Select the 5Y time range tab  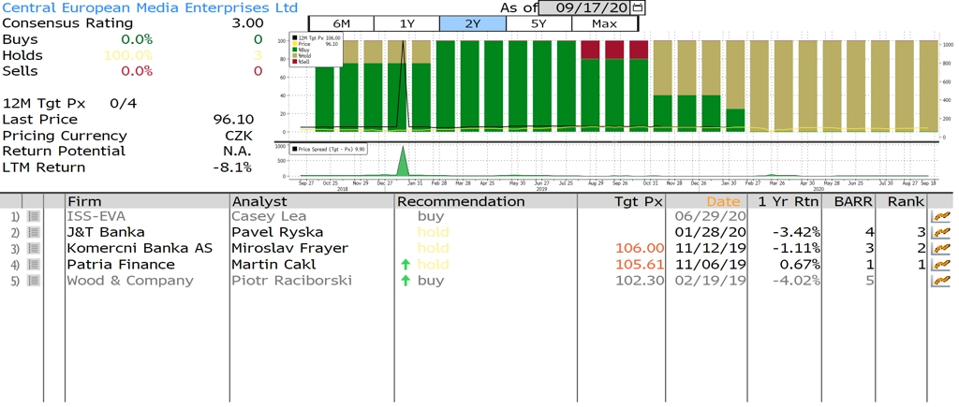[x=539, y=23]
